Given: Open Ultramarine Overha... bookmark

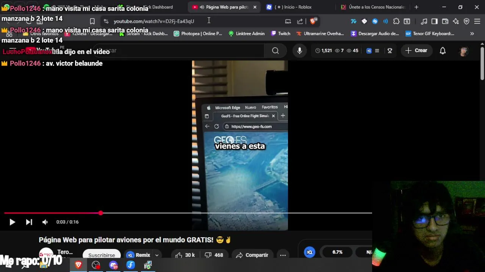Looking at the screenshot, I should pos(320,34).
